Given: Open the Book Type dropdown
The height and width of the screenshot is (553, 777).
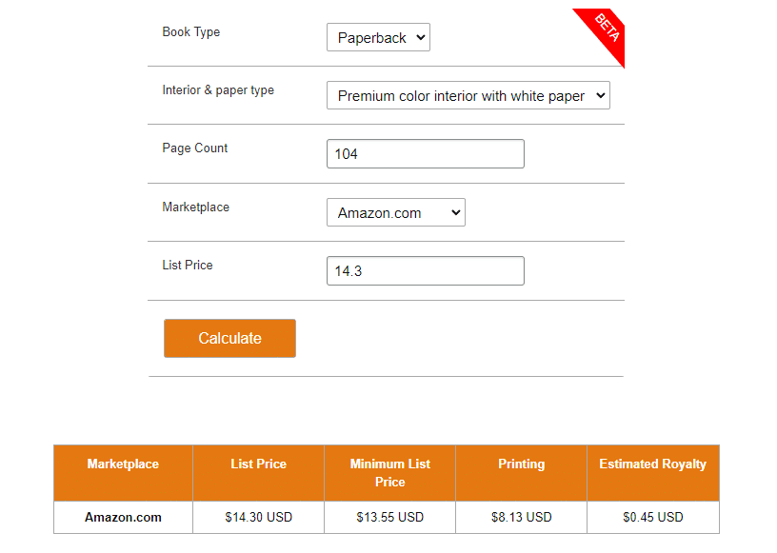Looking at the screenshot, I should 378,37.
